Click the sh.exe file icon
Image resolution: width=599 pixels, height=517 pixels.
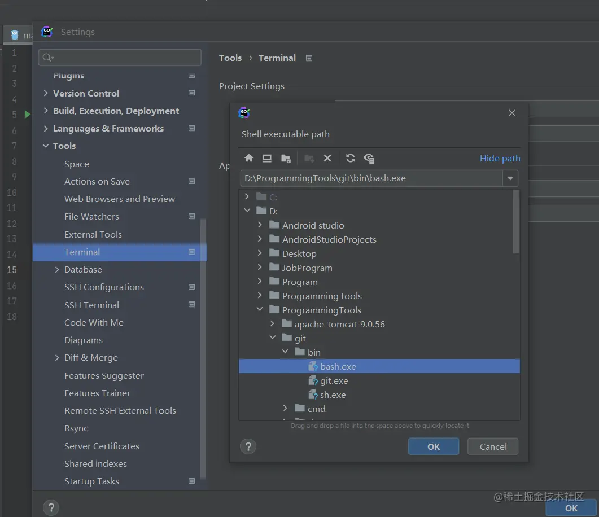coord(313,395)
